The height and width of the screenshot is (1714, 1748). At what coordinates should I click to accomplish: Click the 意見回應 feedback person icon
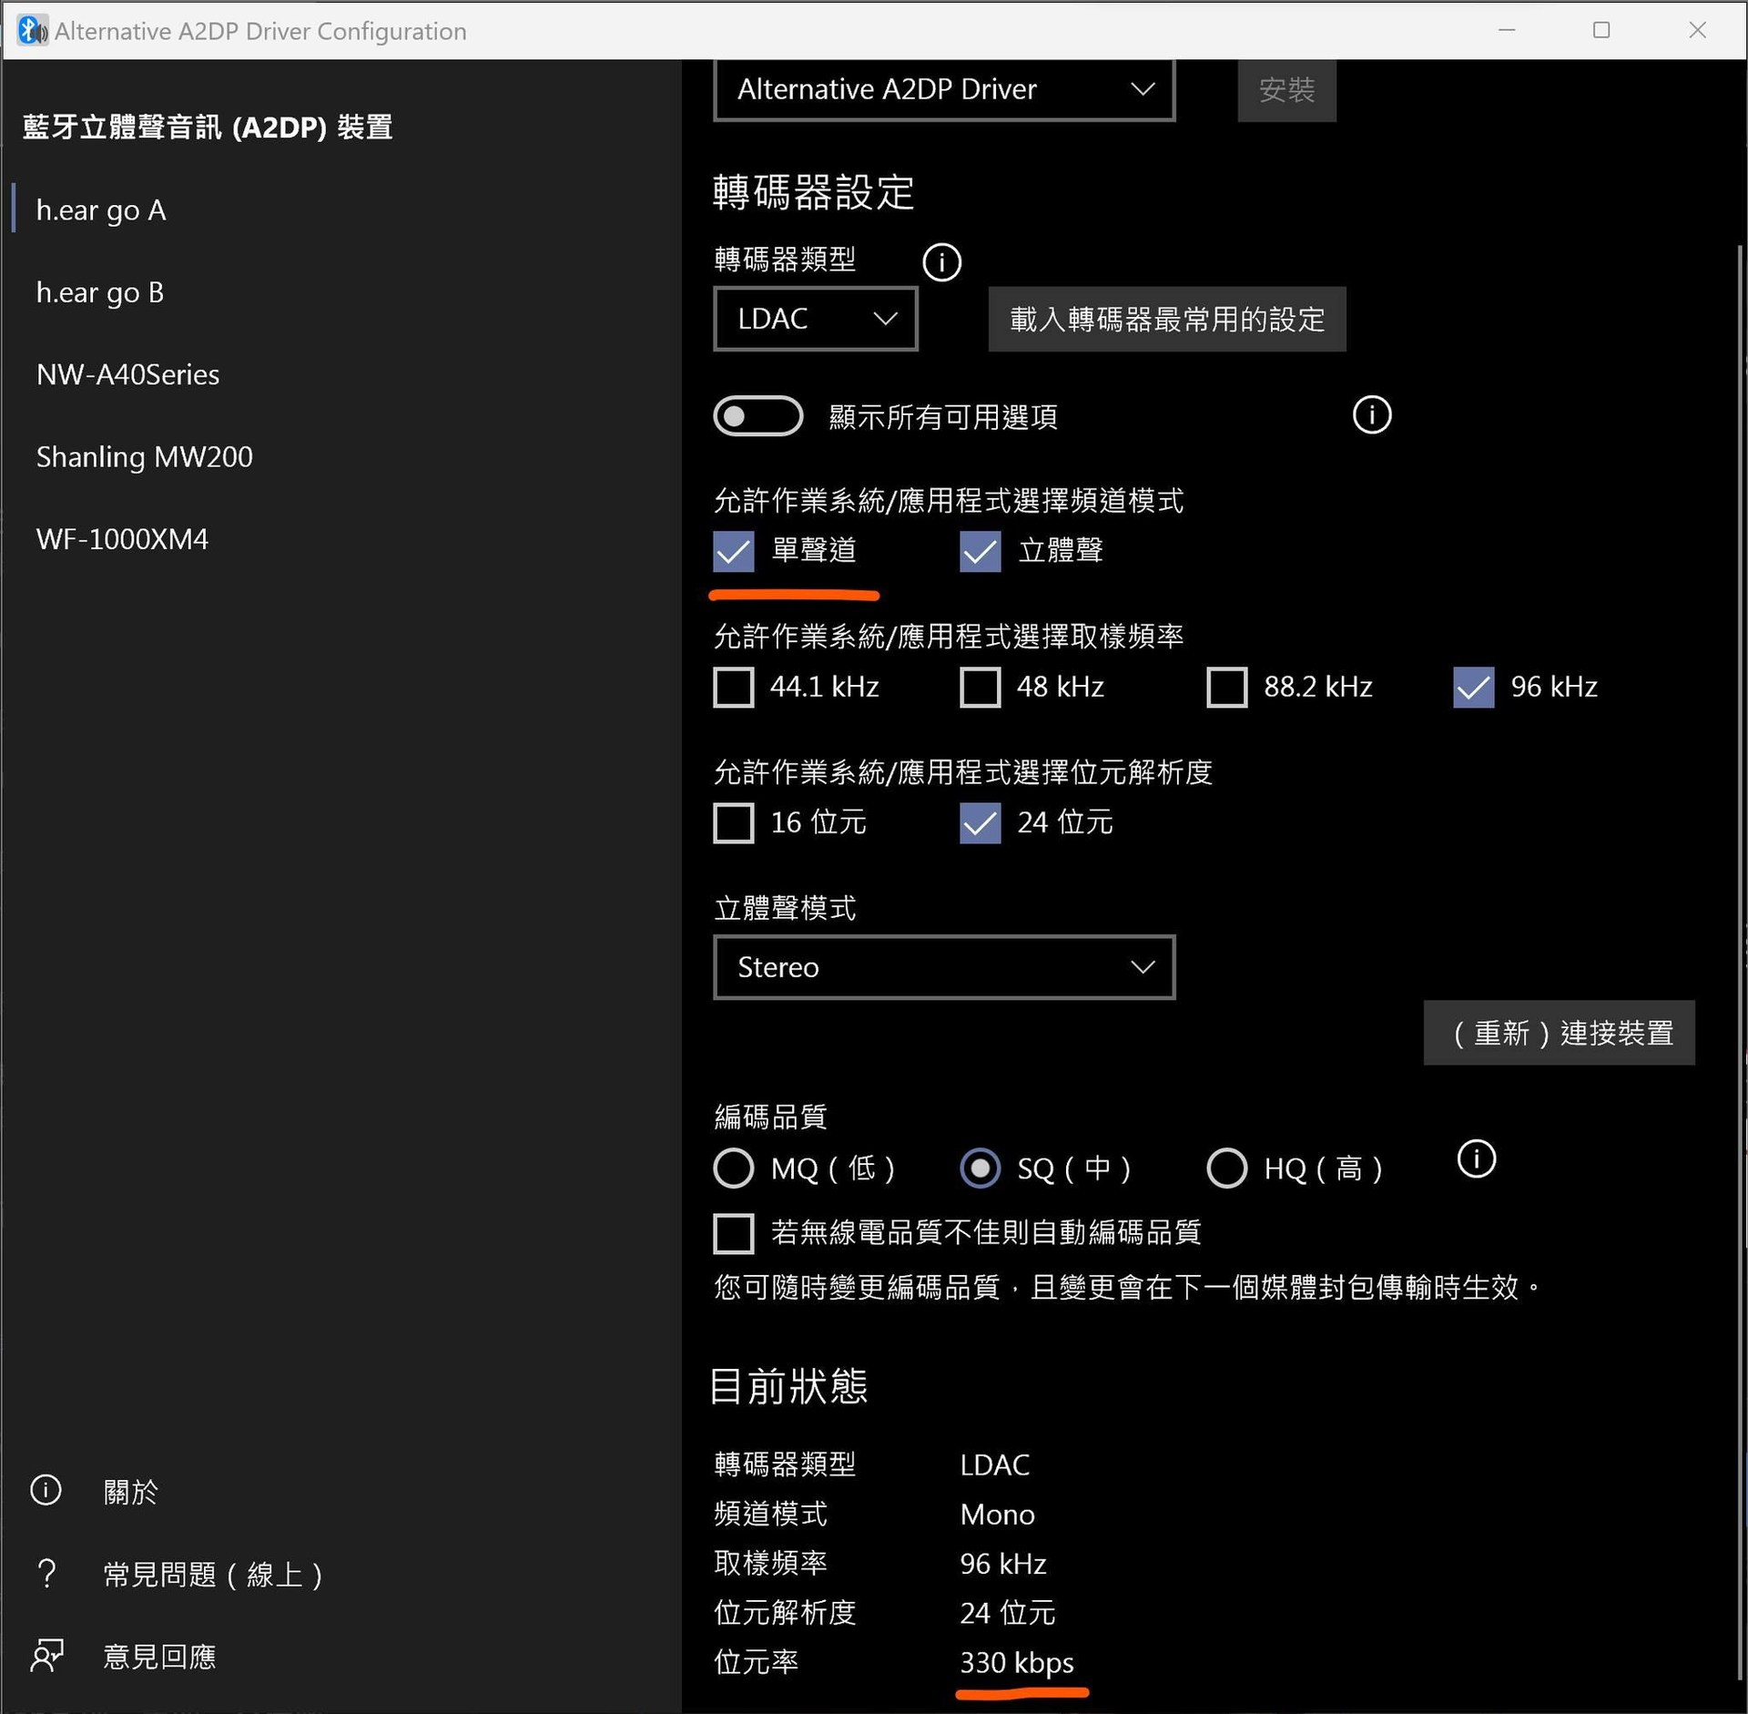(x=46, y=1655)
